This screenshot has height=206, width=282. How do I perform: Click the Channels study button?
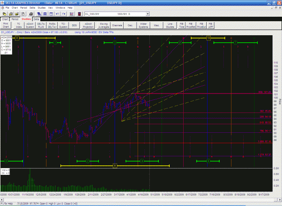(x=117, y=25)
